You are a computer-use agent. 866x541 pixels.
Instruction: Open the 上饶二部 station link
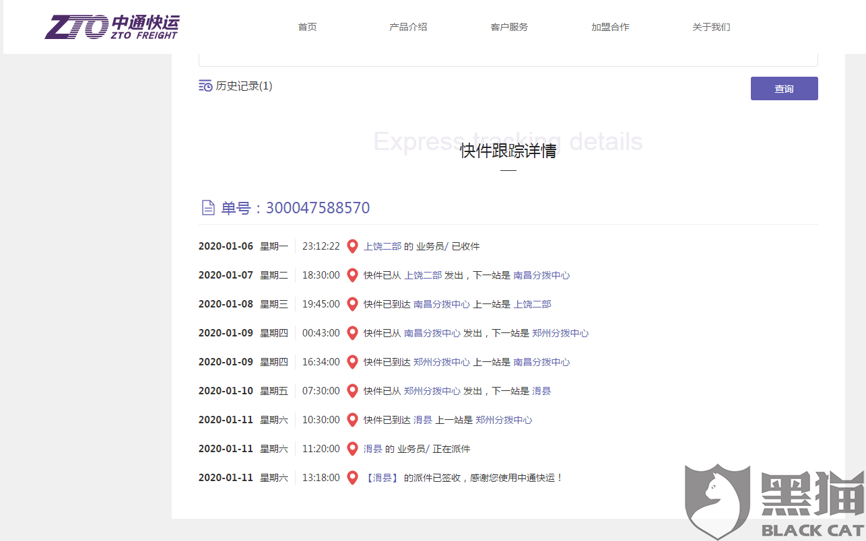pos(382,246)
